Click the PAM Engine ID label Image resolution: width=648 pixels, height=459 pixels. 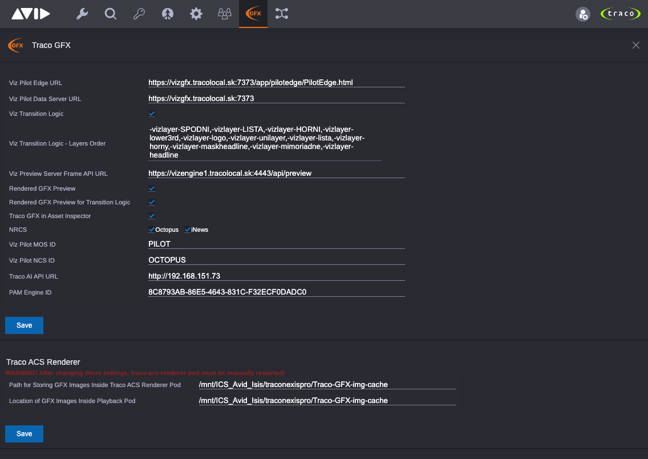[x=30, y=292]
